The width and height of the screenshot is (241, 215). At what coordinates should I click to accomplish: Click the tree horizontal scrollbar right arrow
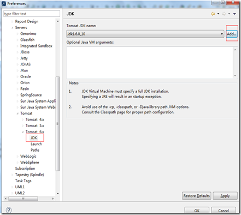click(53, 199)
